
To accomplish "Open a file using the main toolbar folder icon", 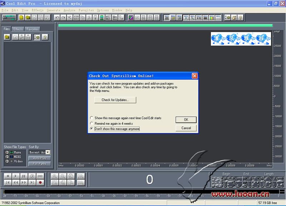I will [x=28, y=17].
